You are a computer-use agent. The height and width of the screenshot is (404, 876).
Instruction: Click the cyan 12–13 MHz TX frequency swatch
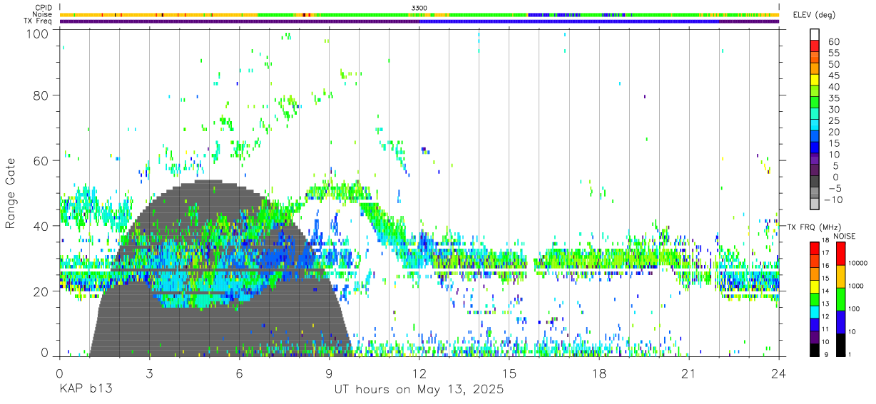click(x=815, y=311)
